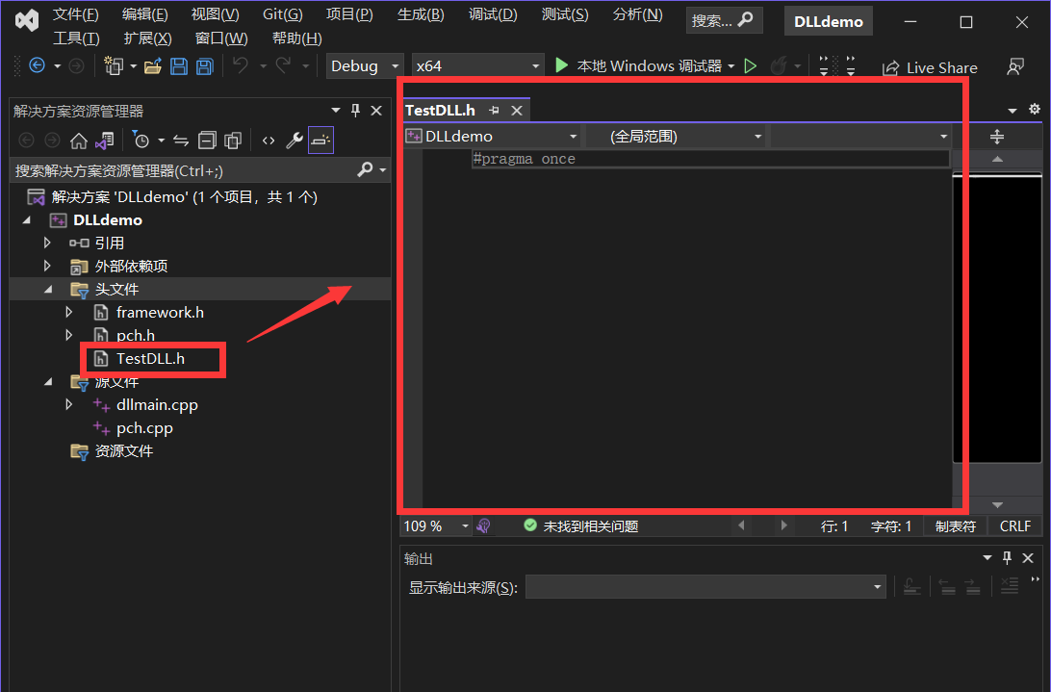
Task: Click the save file floppy icon
Action: (x=179, y=65)
